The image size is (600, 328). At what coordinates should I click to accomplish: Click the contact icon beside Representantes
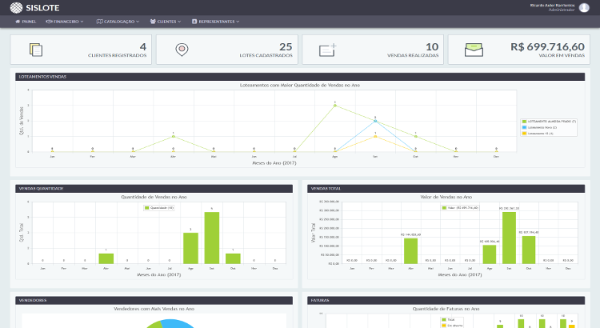(194, 22)
